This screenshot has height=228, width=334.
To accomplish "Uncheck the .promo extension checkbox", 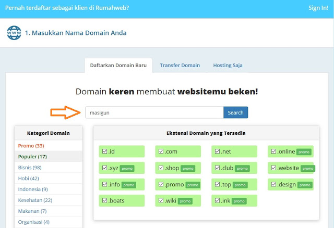I will click(x=161, y=184).
